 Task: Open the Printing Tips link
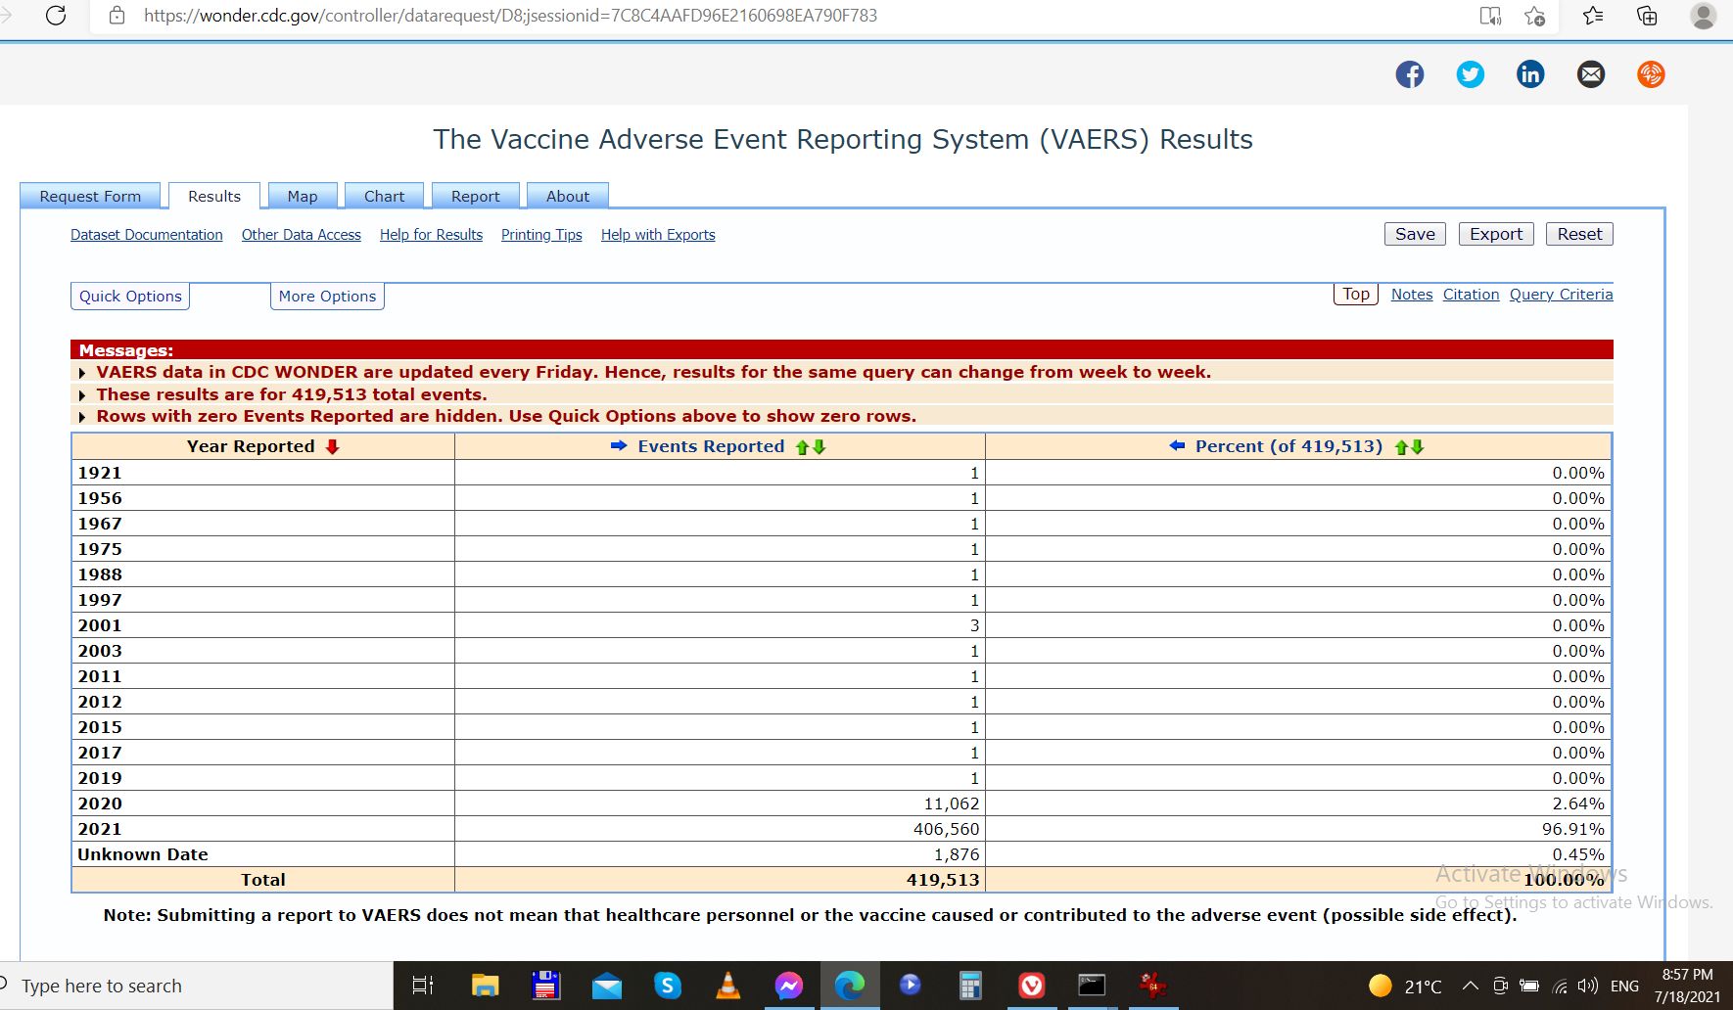coord(541,235)
